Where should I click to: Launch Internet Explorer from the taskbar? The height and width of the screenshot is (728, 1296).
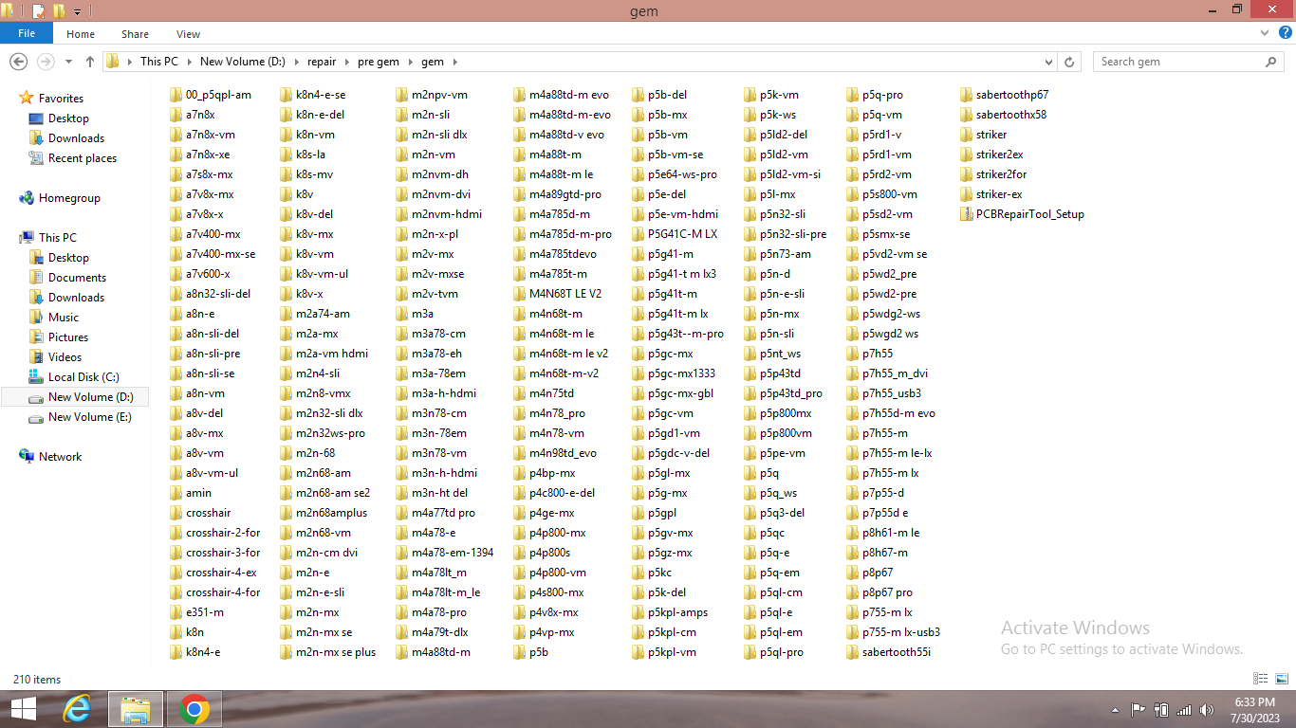click(77, 709)
